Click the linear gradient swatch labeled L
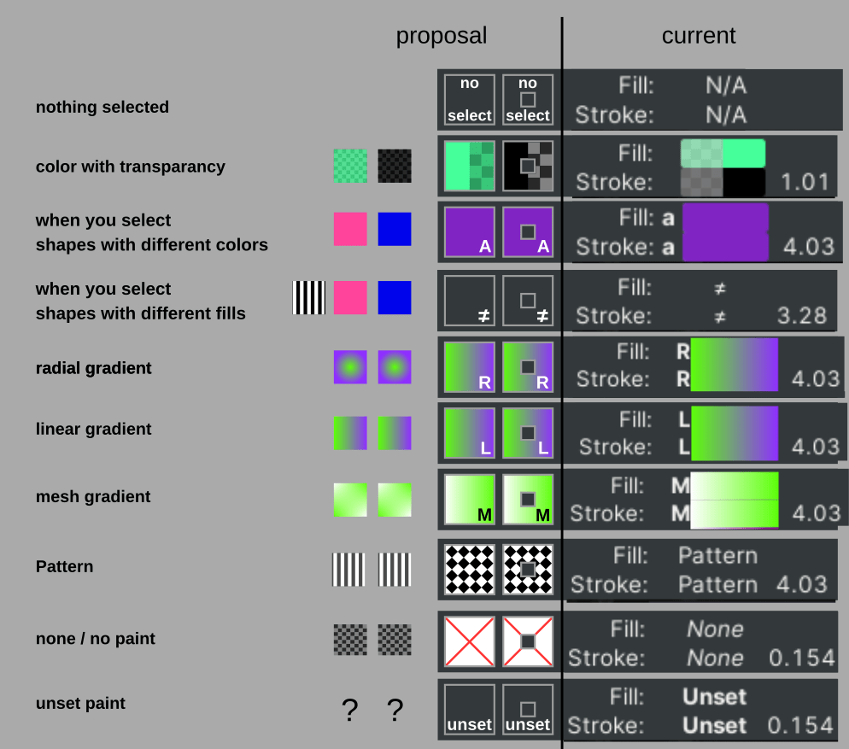The image size is (849, 749). (469, 433)
